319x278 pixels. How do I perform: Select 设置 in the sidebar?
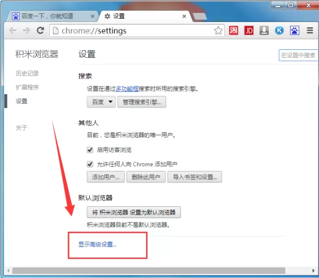(x=21, y=101)
